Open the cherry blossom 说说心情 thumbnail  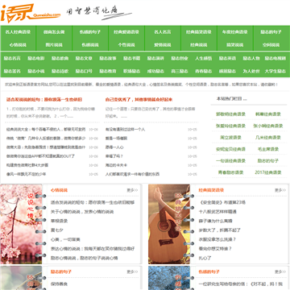point(21,224)
